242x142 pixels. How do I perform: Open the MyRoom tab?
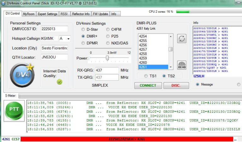[x=29, y=14]
